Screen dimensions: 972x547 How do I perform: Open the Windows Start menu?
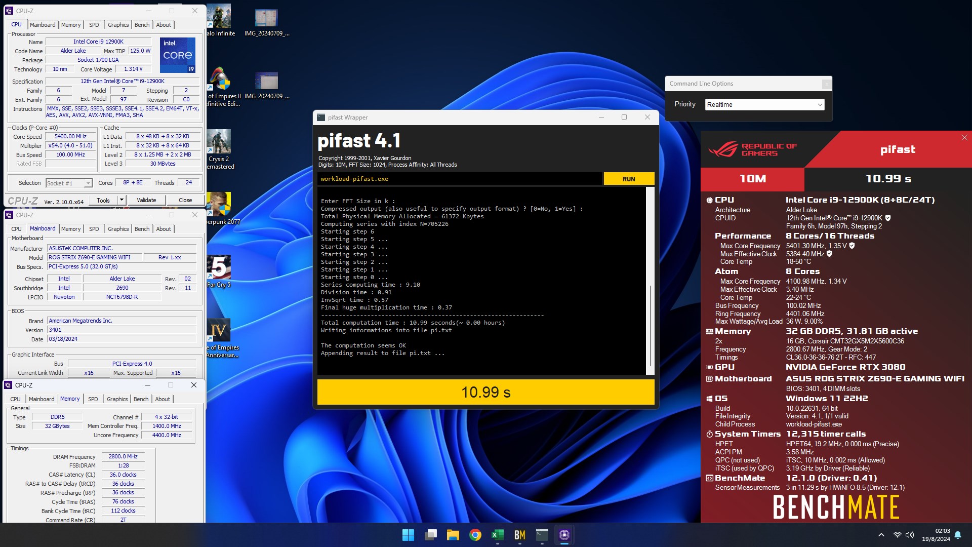click(x=408, y=535)
